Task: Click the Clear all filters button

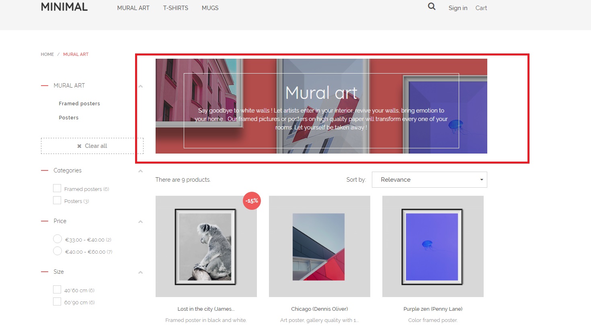Action: coord(92,146)
